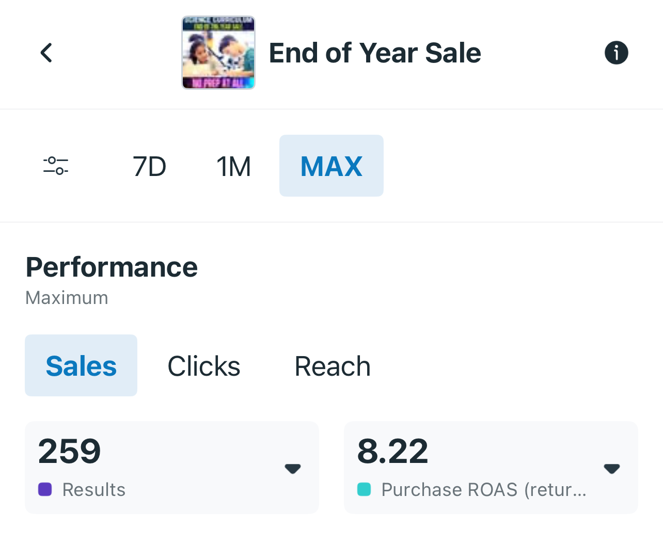This screenshot has height=545, width=663.
Task: Tap the 8.22 ROAS value
Action: tap(392, 451)
